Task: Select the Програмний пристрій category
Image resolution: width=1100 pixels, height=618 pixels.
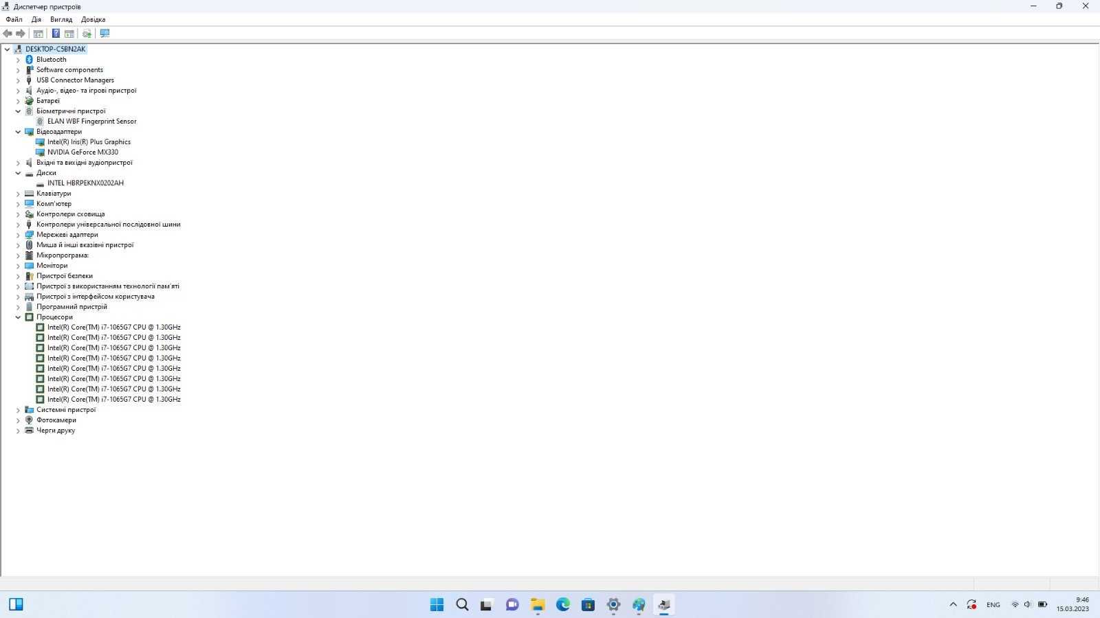Action: click(71, 306)
